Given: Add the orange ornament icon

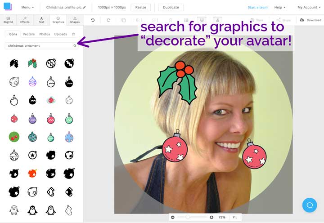Looking at the screenshot, I should 32,173.
